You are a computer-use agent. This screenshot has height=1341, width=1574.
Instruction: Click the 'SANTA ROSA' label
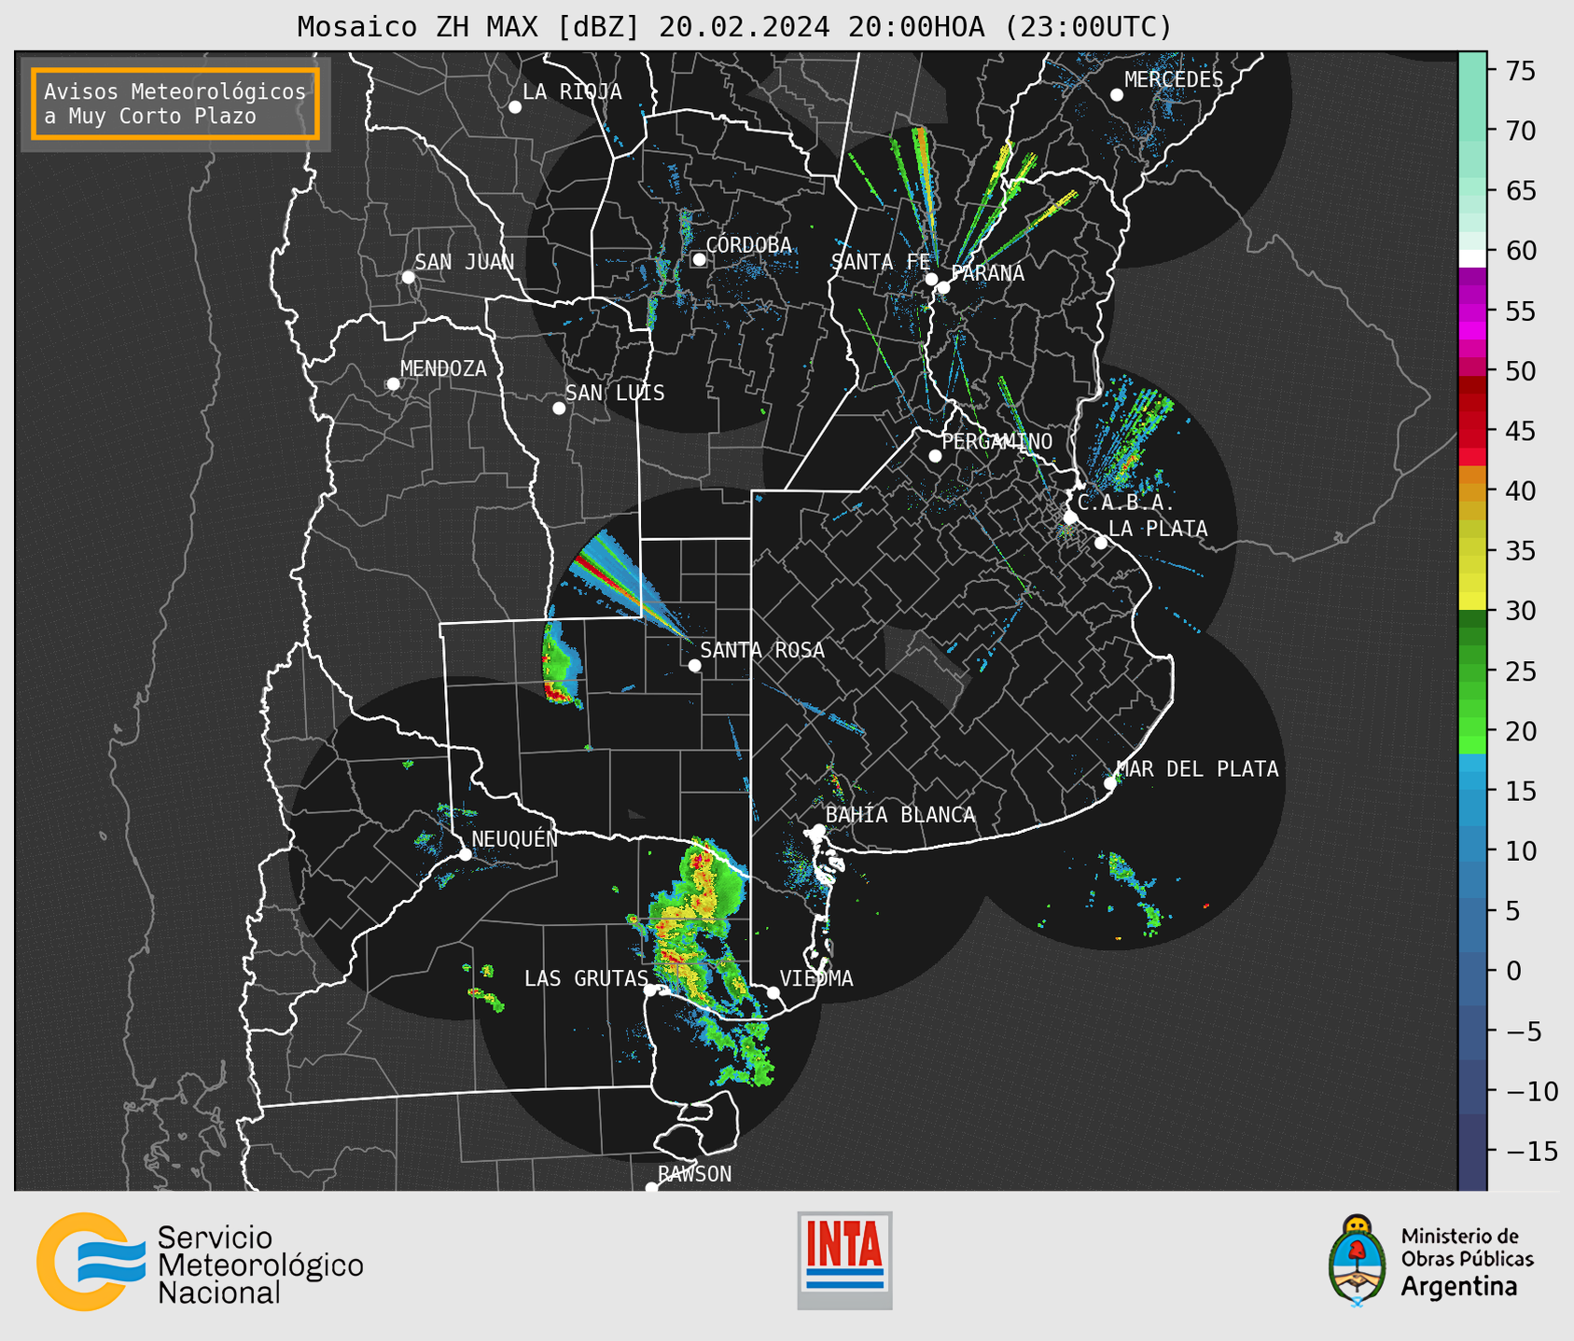[762, 650]
